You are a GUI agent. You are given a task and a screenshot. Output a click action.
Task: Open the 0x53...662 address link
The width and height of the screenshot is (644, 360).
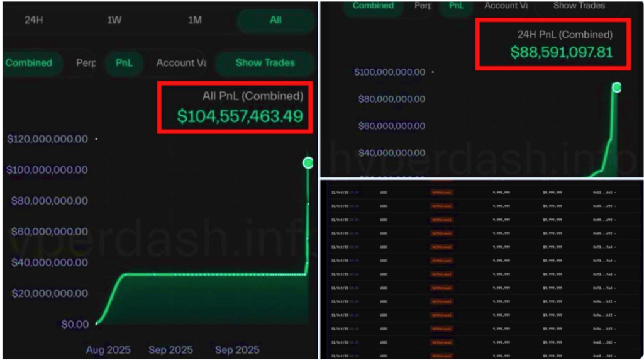[604, 193]
